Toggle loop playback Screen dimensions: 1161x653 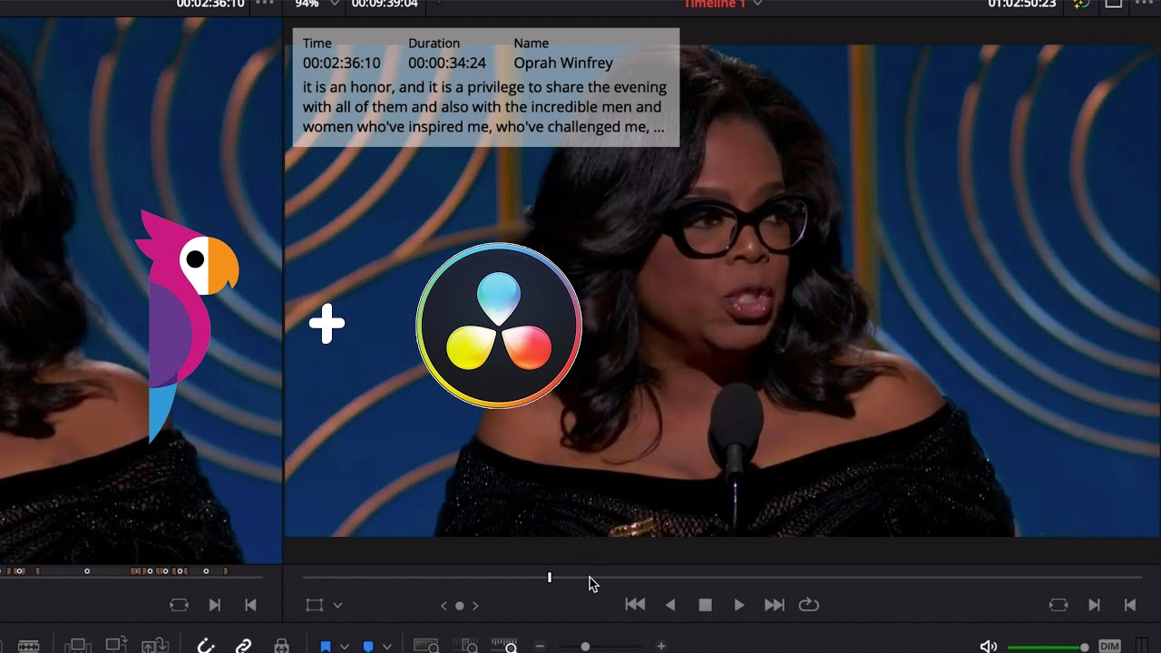808,605
